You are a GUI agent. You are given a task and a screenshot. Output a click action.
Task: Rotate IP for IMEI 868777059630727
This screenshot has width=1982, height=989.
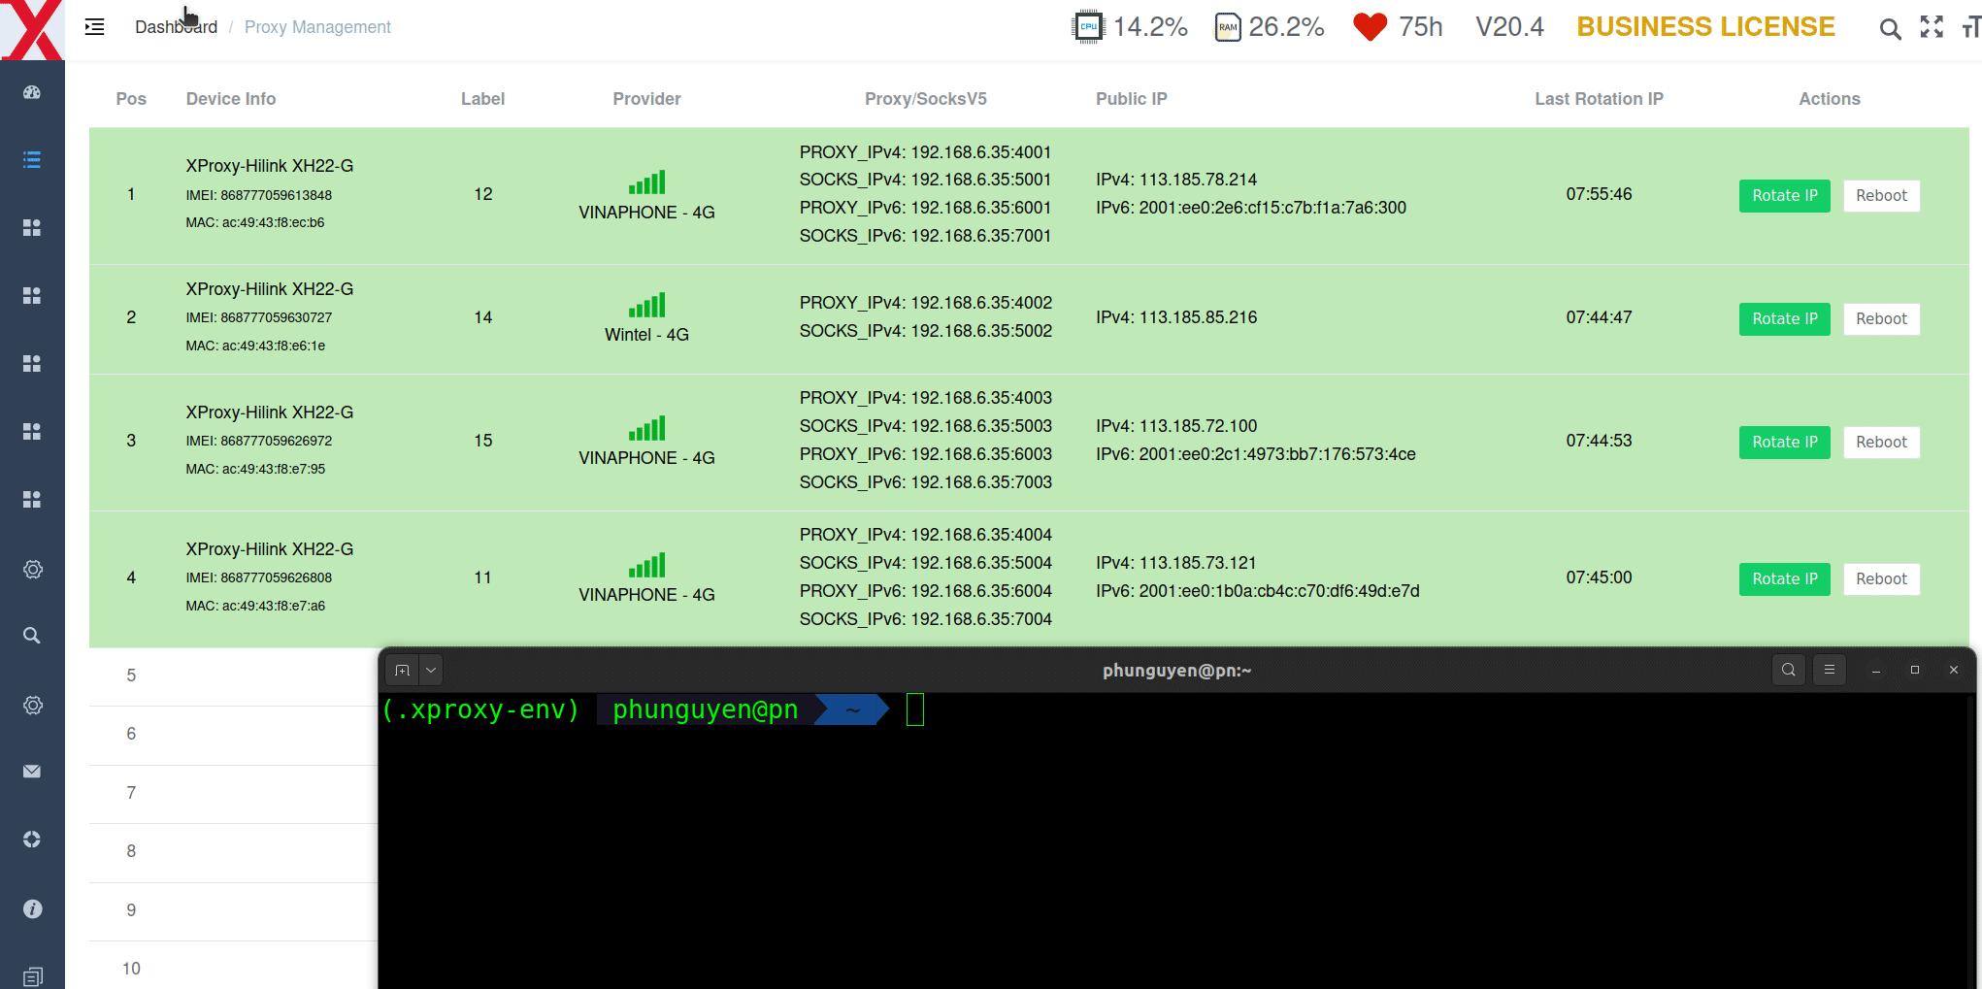pos(1784,319)
